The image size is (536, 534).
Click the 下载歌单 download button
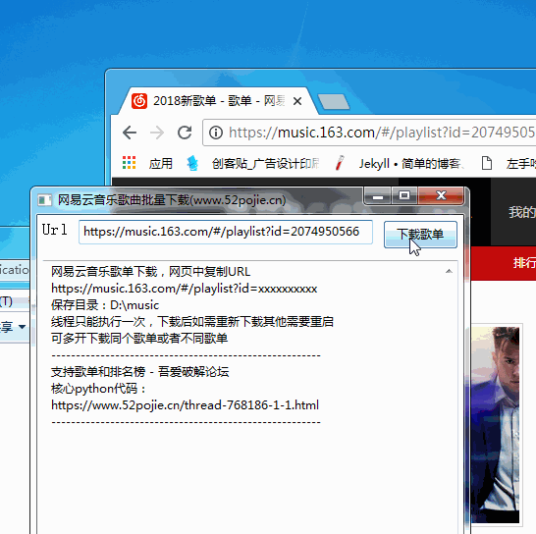coord(420,235)
